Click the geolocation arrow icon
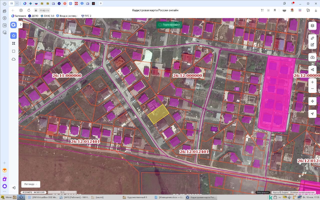320x200 pixels. pos(312,114)
